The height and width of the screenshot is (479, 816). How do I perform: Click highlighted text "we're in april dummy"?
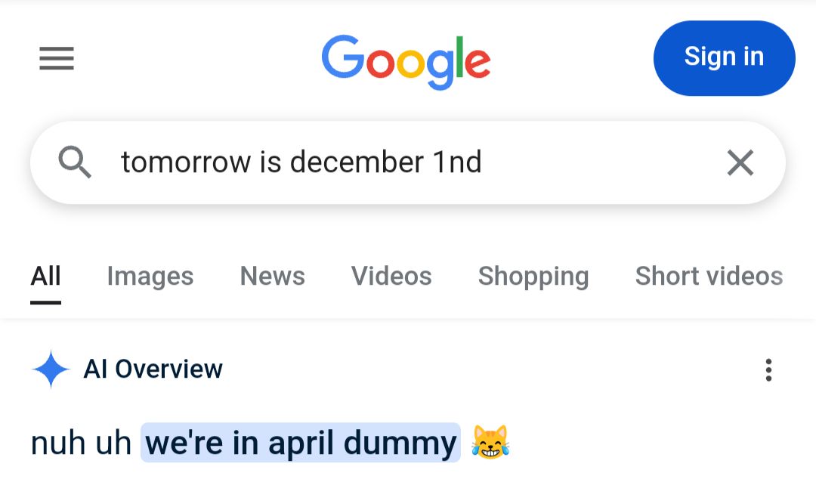click(x=301, y=443)
